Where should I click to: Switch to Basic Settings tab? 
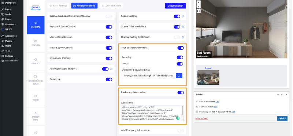pyautogui.click(x=58, y=6)
